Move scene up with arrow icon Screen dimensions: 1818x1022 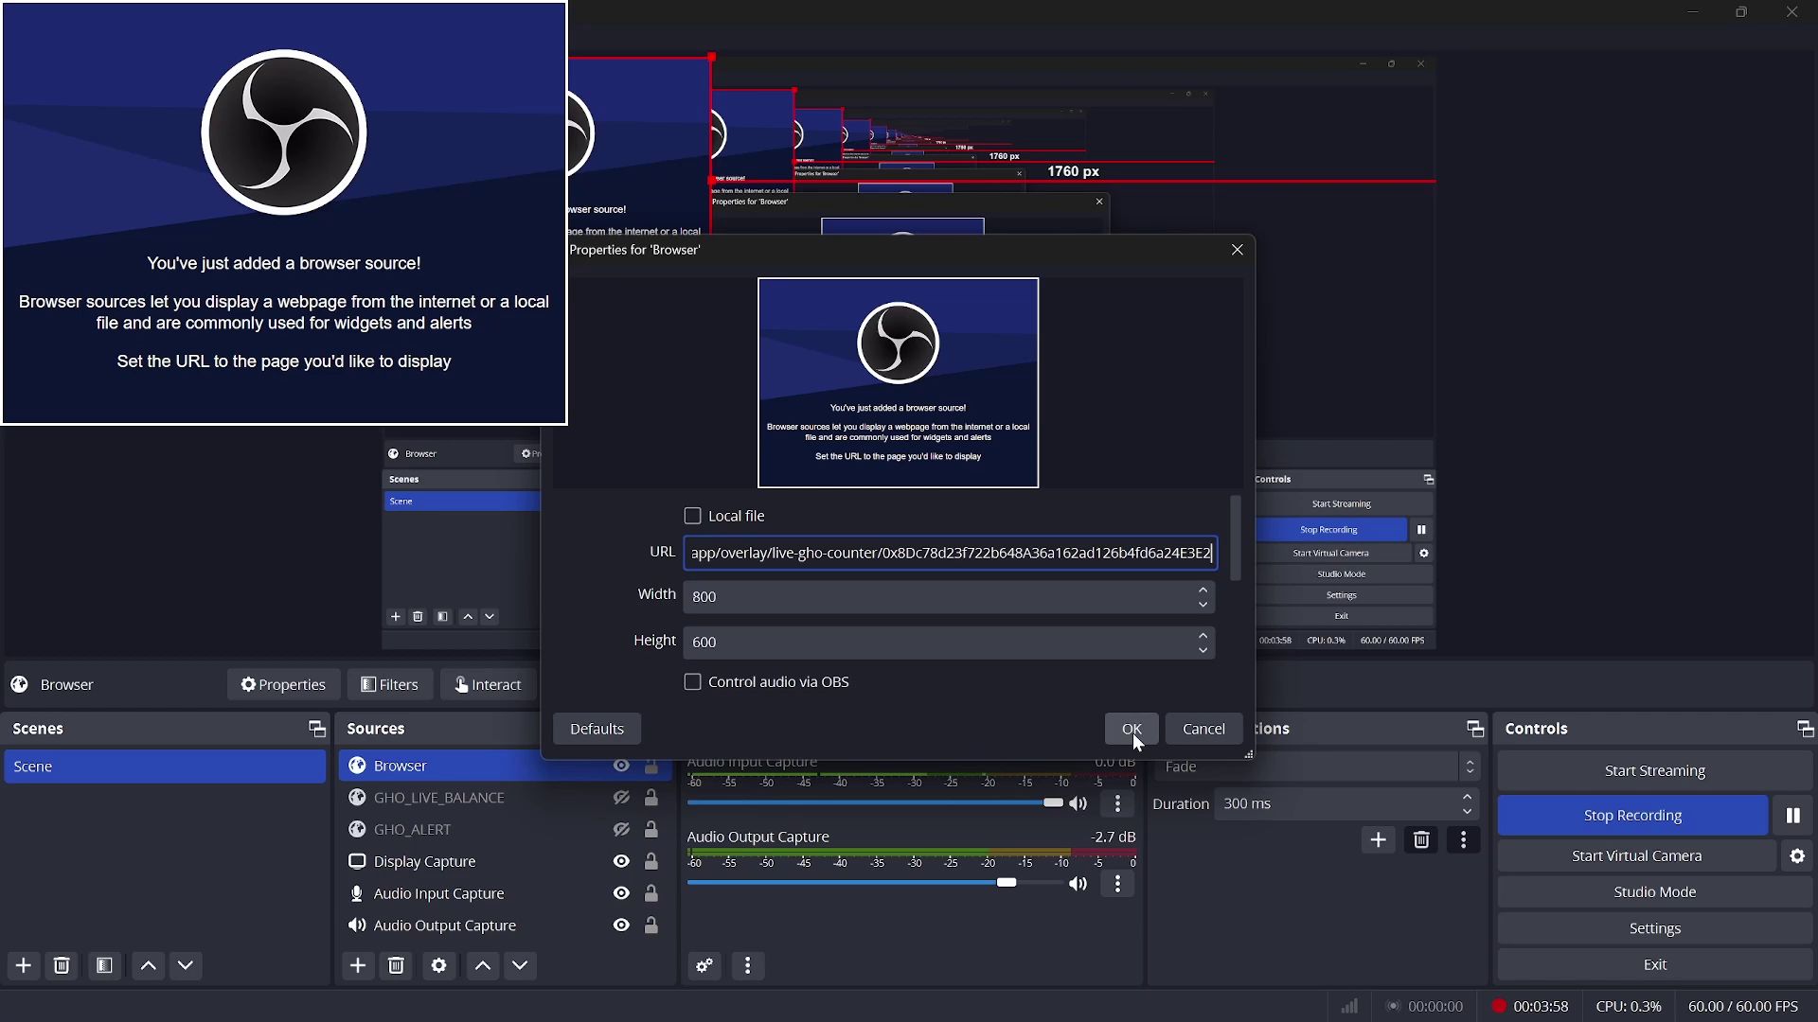pyautogui.click(x=149, y=965)
